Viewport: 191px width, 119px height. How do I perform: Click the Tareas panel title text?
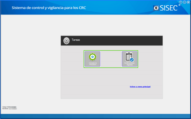pos(76,40)
